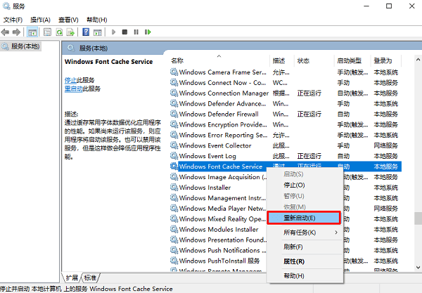Viewport: 422px width, 293px height.
Task: Click gear icon of Windows Connection Manager
Action: (174, 93)
